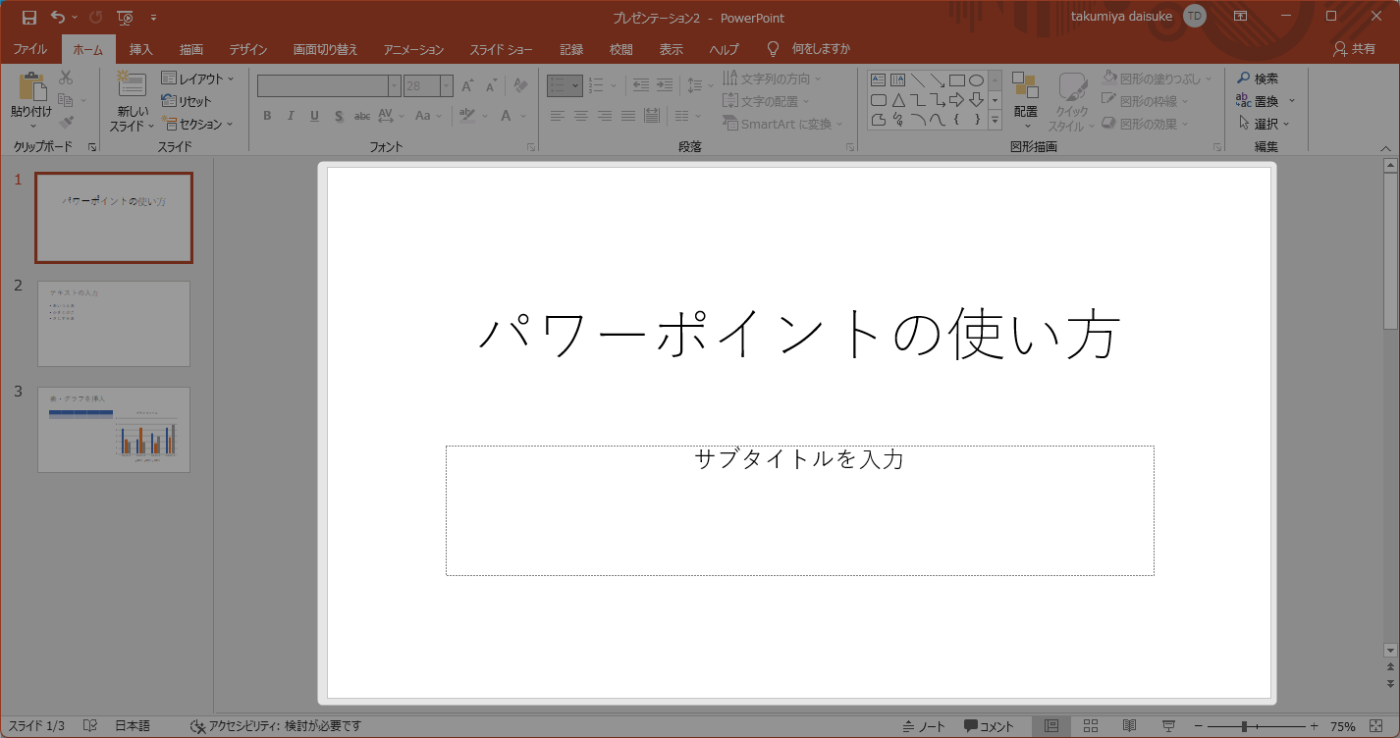Open 文字の配置 text alignment dropdown
Viewport: 1400px width, 738px height.
767,101
